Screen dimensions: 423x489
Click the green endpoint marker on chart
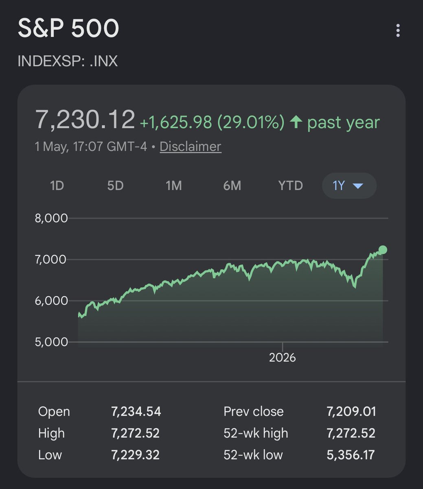click(x=383, y=250)
